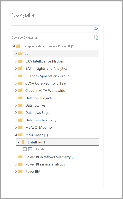Select the 'Dataflow [1]' label
The height and width of the screenshot is (199, 123).
click(37, 142)
